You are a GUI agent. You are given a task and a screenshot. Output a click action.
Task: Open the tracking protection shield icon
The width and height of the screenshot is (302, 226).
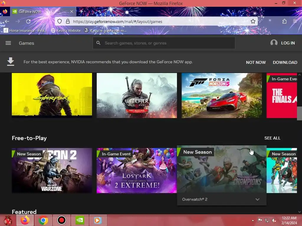[60, 21]
